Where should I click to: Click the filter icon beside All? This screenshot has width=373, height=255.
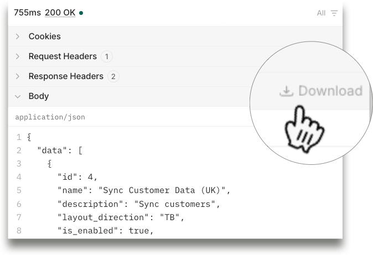point(334,13)
